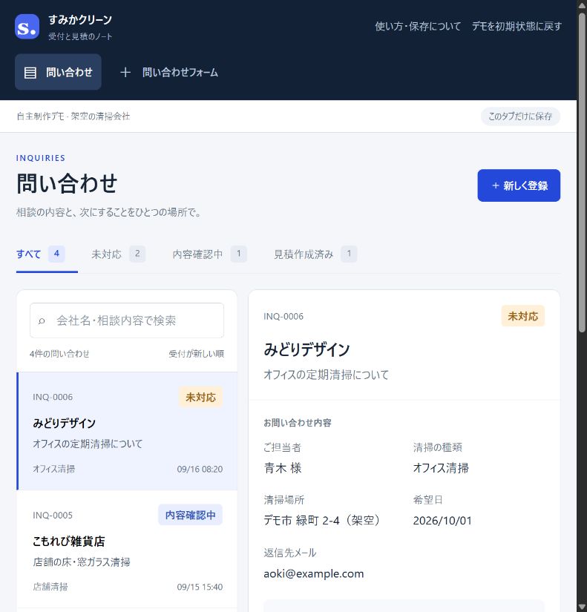Click the オフィス清掃 value in detail panel
Screen dimensions: 587x612
pyautogui.click(x=441, y=467)
